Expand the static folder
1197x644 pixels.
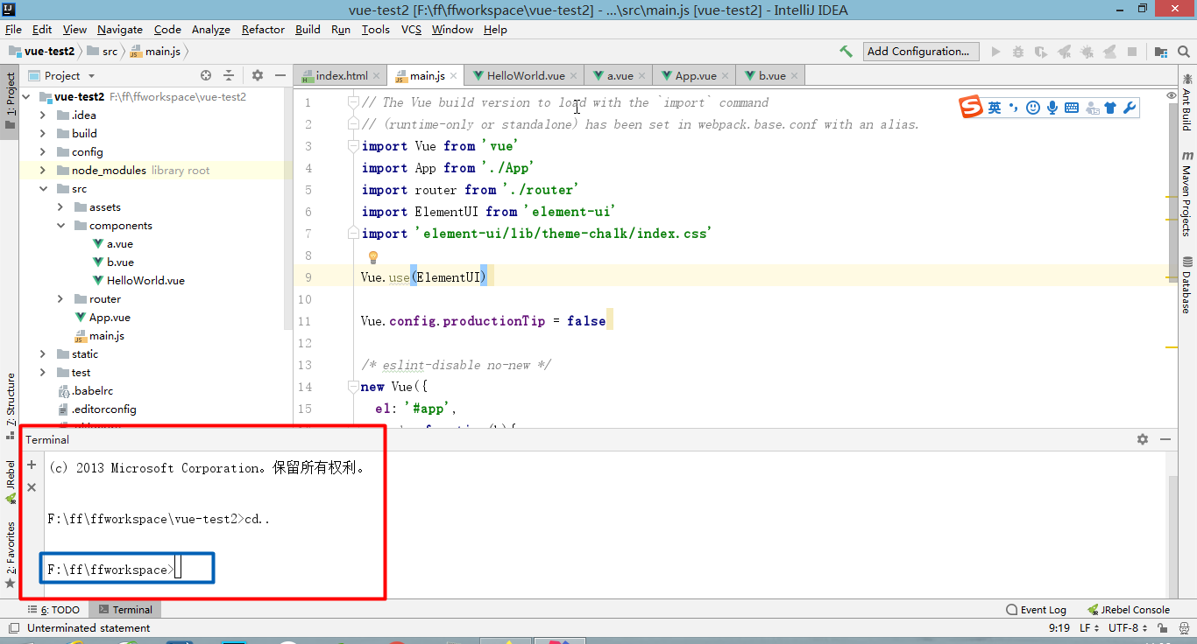43,354
